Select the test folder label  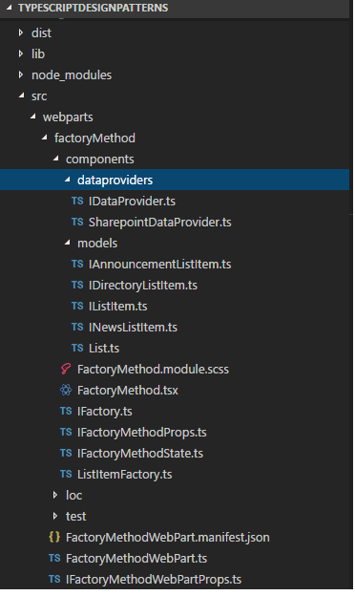76,516
